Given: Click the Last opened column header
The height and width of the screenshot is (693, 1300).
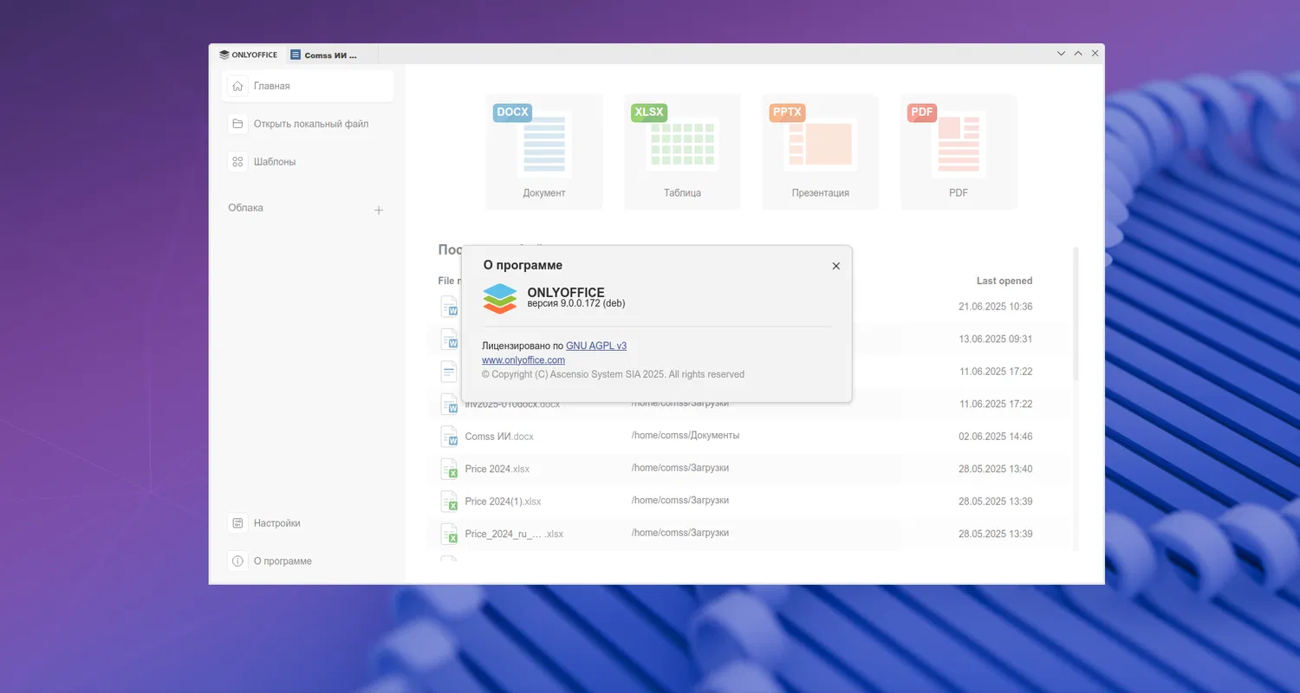Looking at the screenshot, I should (1004, 281).
